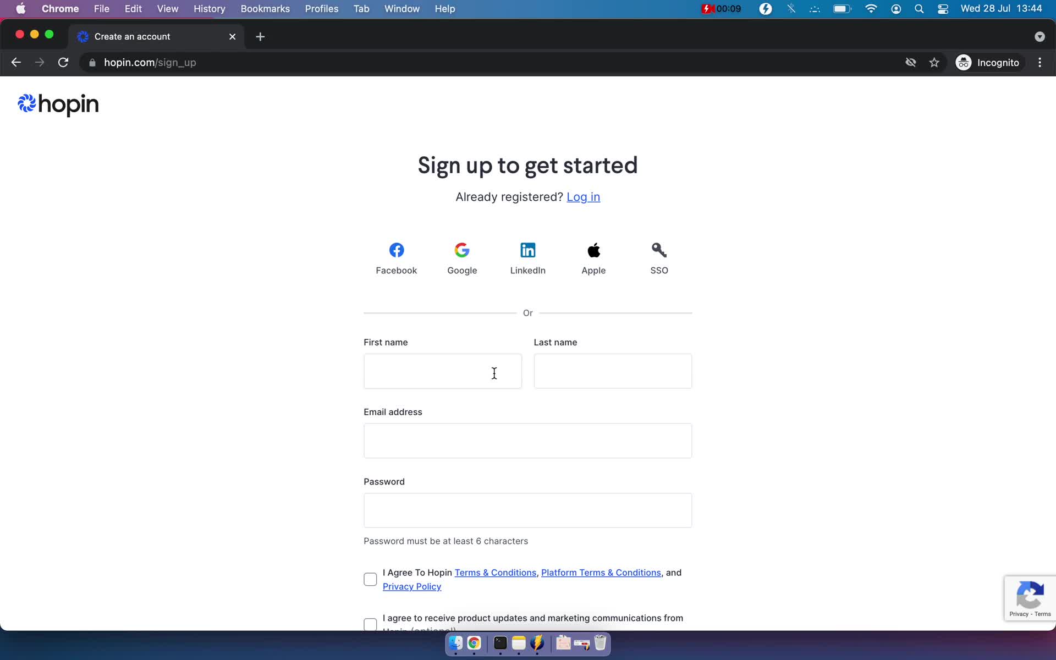Sign up with the Google icon
1056x660 pixels.
pos(462,250)
